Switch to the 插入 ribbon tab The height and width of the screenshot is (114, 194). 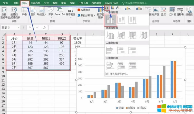point(25,3)
